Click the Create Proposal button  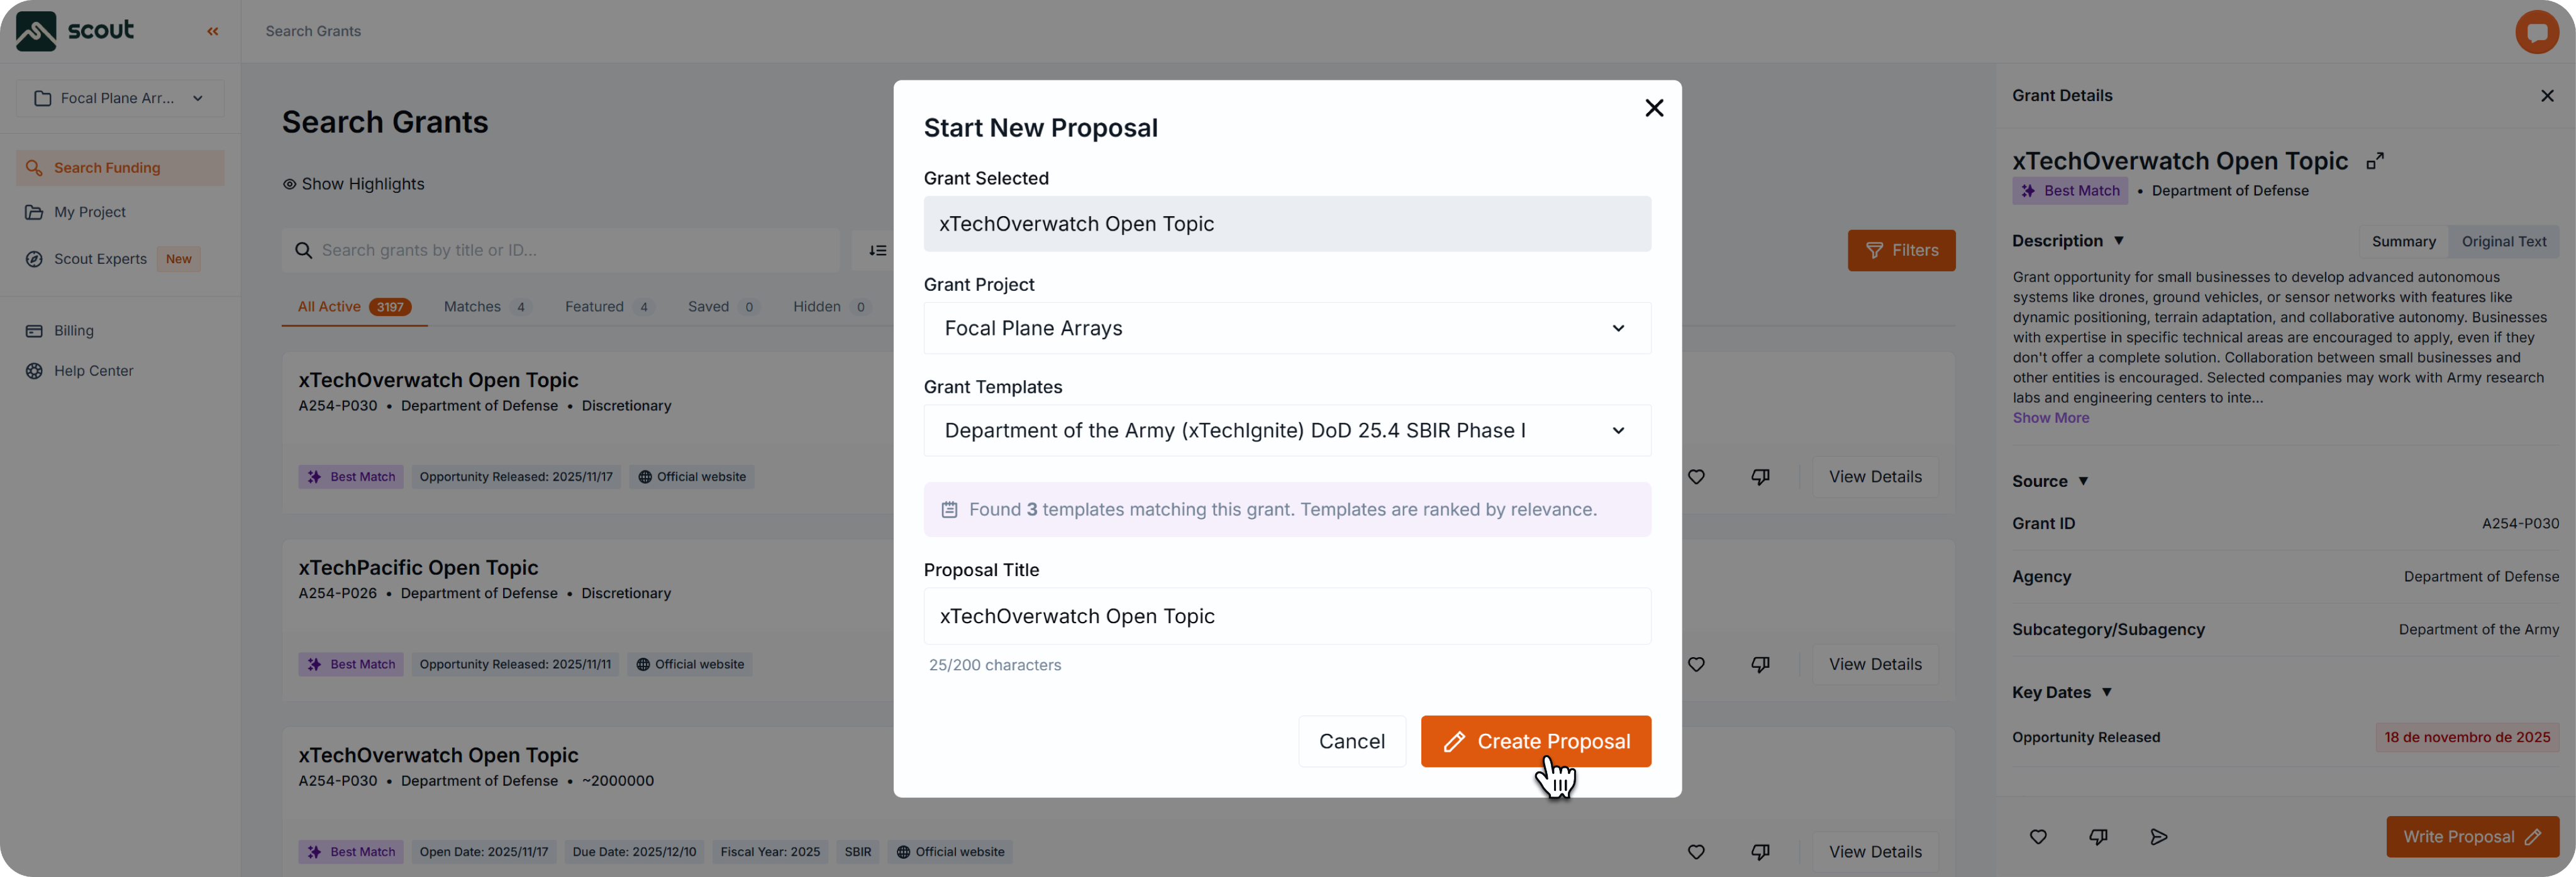click(x=1535, y=741)
